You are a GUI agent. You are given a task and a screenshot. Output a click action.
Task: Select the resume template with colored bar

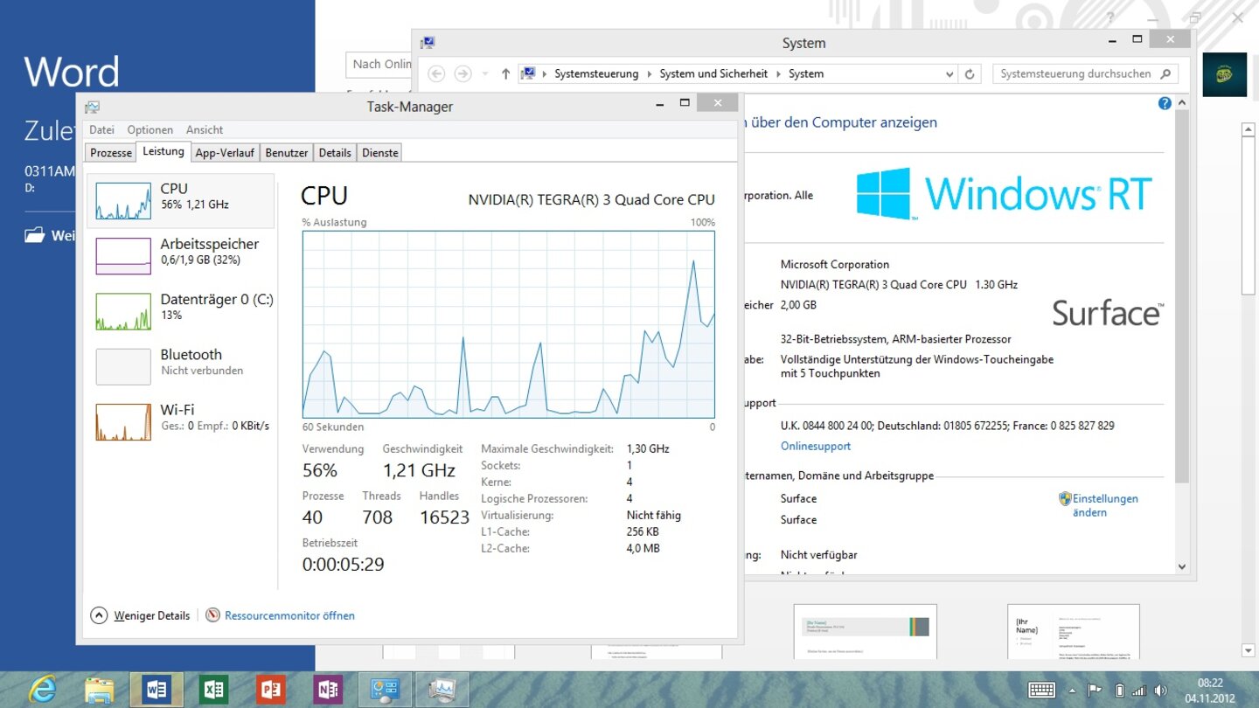[866, 631]
